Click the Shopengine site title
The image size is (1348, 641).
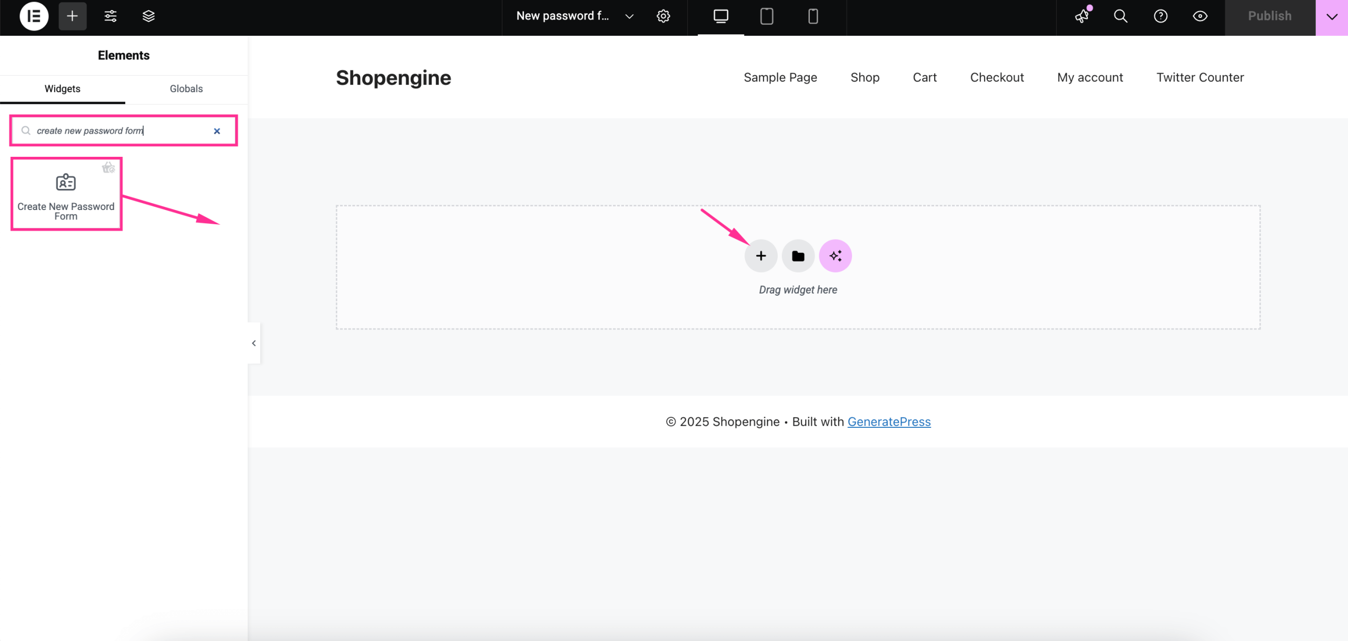393,77
